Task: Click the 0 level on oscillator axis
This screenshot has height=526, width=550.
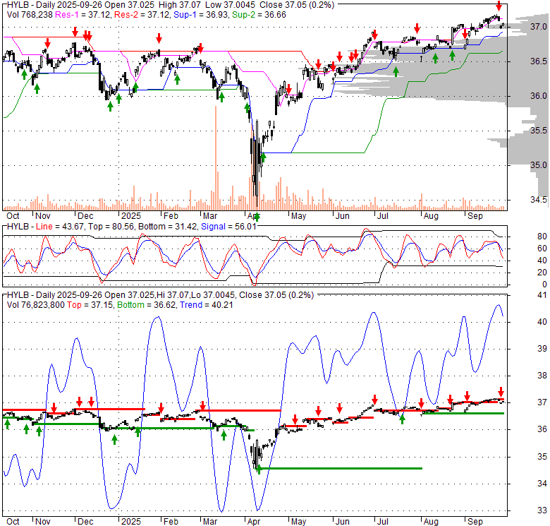Action: [x=544, y=285]
